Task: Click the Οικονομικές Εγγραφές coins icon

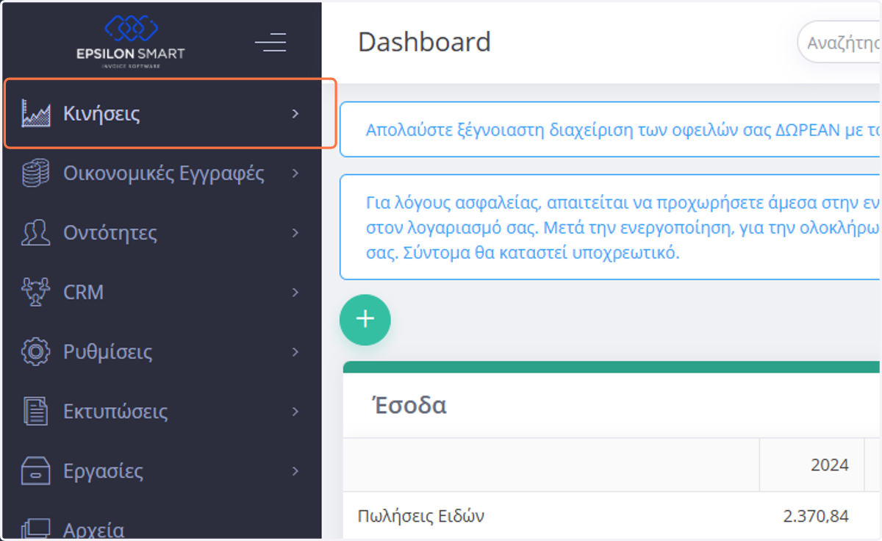Action: point(35,173)
